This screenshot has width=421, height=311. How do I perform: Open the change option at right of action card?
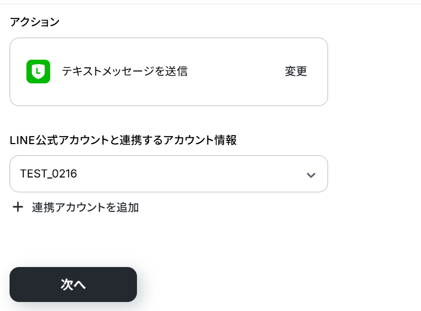click(296, 71)
